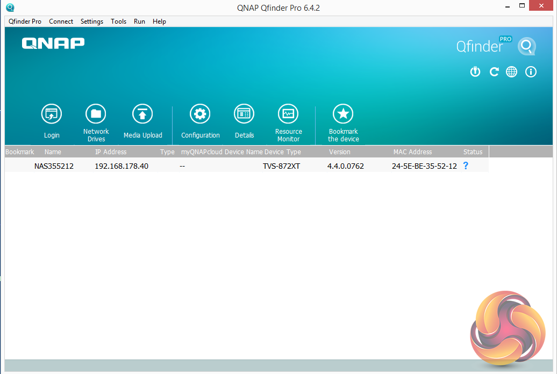Sort by the MAC Address column header
557x374 pixels.
tap(413, 152)
